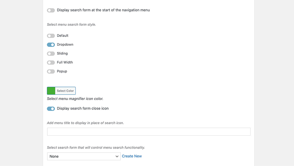Screen dimensions: 294x166
Task: Click the 'Full Width' label text
Action: 65,62
